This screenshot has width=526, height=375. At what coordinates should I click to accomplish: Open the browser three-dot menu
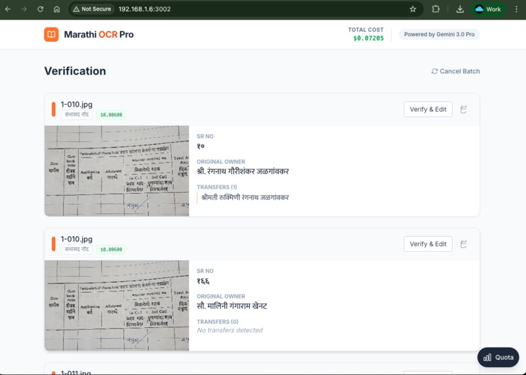click(516, 9)
